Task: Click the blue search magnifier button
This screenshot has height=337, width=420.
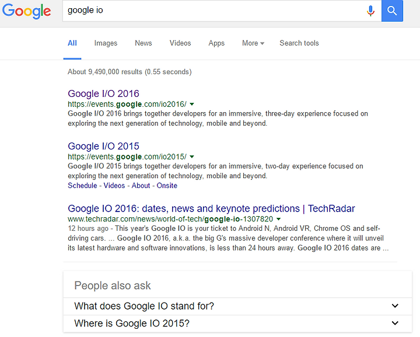Action: pyautogui.click(x=392, y=11)
